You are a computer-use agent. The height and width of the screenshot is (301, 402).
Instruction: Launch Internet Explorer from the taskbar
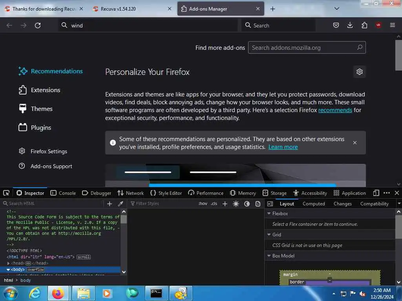pos(35,293)
